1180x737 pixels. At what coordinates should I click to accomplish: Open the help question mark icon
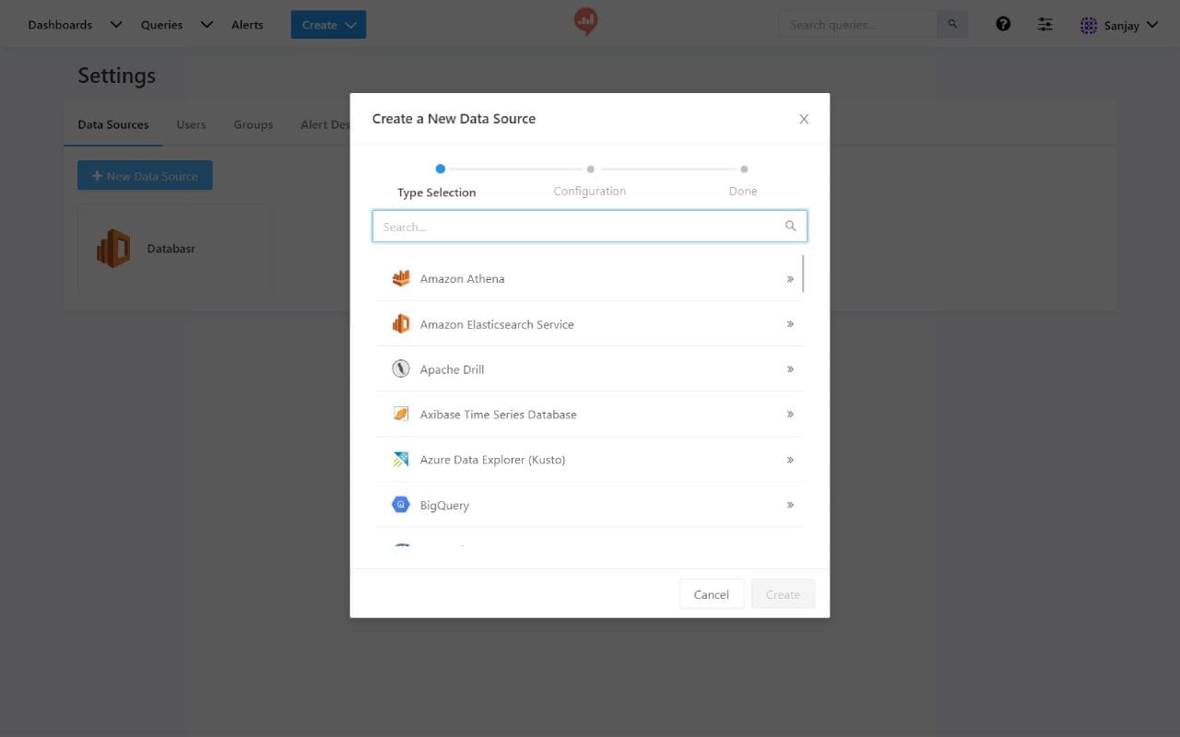[x=1003, y=23]
